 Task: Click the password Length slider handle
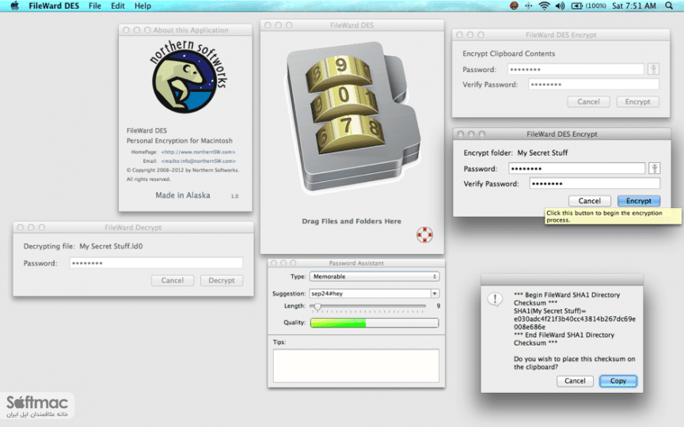point(317,307)
